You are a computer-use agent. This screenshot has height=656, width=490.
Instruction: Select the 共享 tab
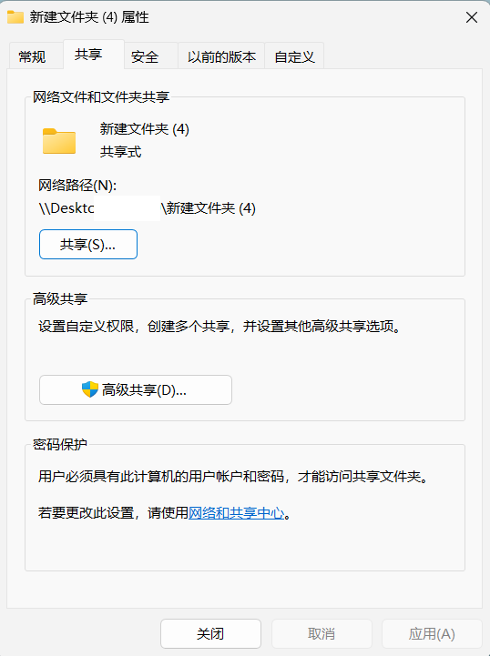coord(88,55)
